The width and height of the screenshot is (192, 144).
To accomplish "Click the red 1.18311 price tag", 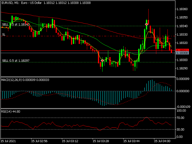I will [182, 50].
